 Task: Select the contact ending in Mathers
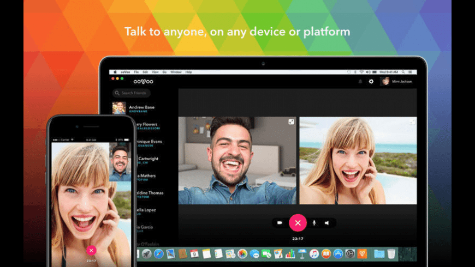[x=147, y=177]
